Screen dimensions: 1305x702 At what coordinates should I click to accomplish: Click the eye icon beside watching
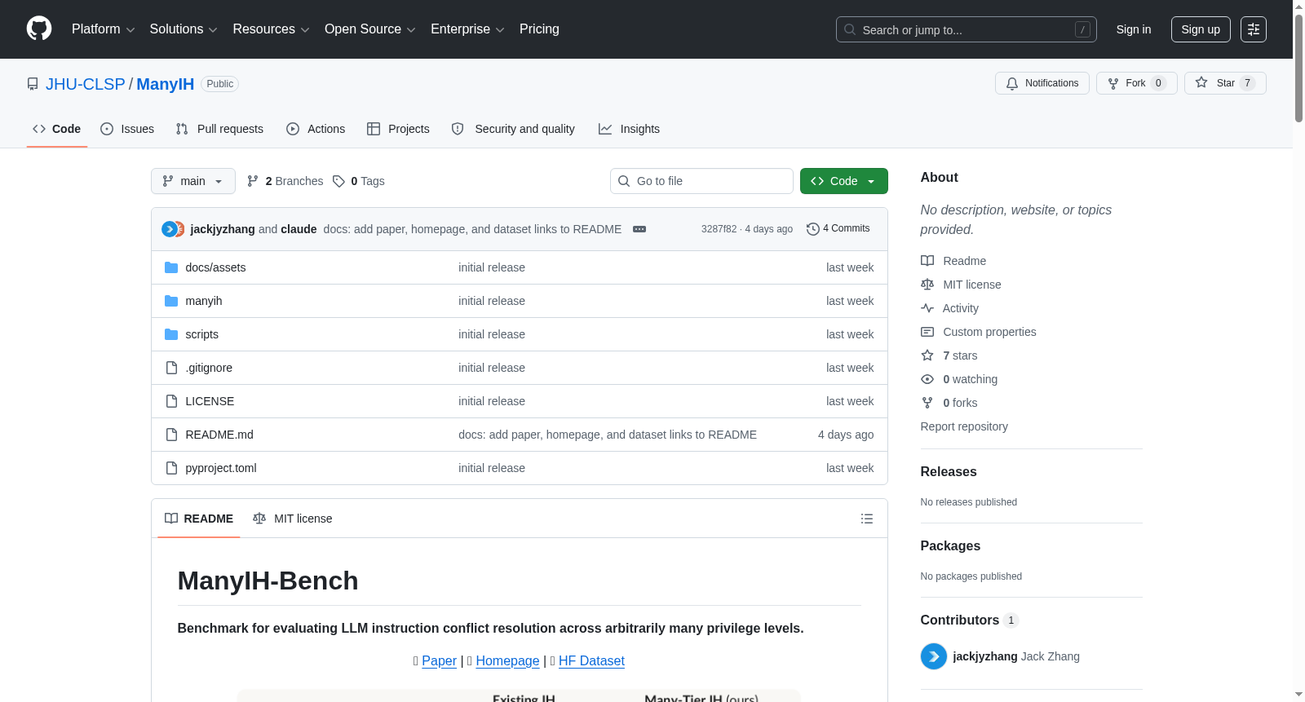click(x=927, y=379)
